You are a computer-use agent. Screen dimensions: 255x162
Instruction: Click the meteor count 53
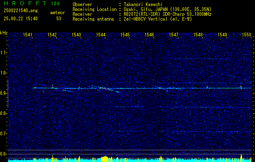59,19
